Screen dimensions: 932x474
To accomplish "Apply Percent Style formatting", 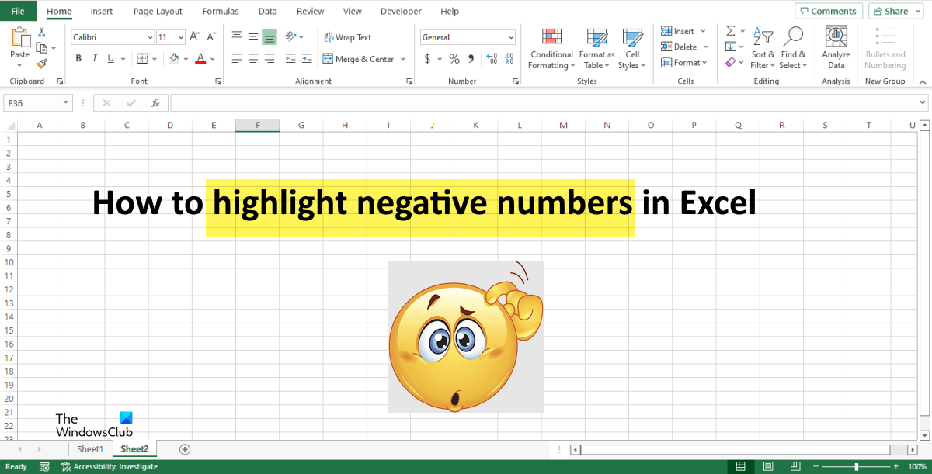I will (x=454, y=57).
